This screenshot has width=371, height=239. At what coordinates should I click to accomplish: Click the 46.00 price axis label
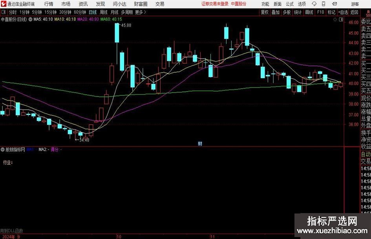click(x=353, y=22)
